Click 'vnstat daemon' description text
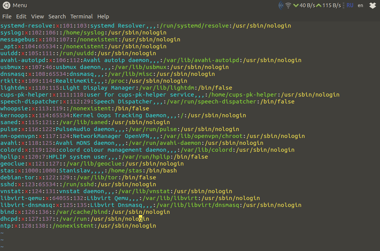Image resolution: width=380 pixels, height=251 pixels. pos(82,191)
